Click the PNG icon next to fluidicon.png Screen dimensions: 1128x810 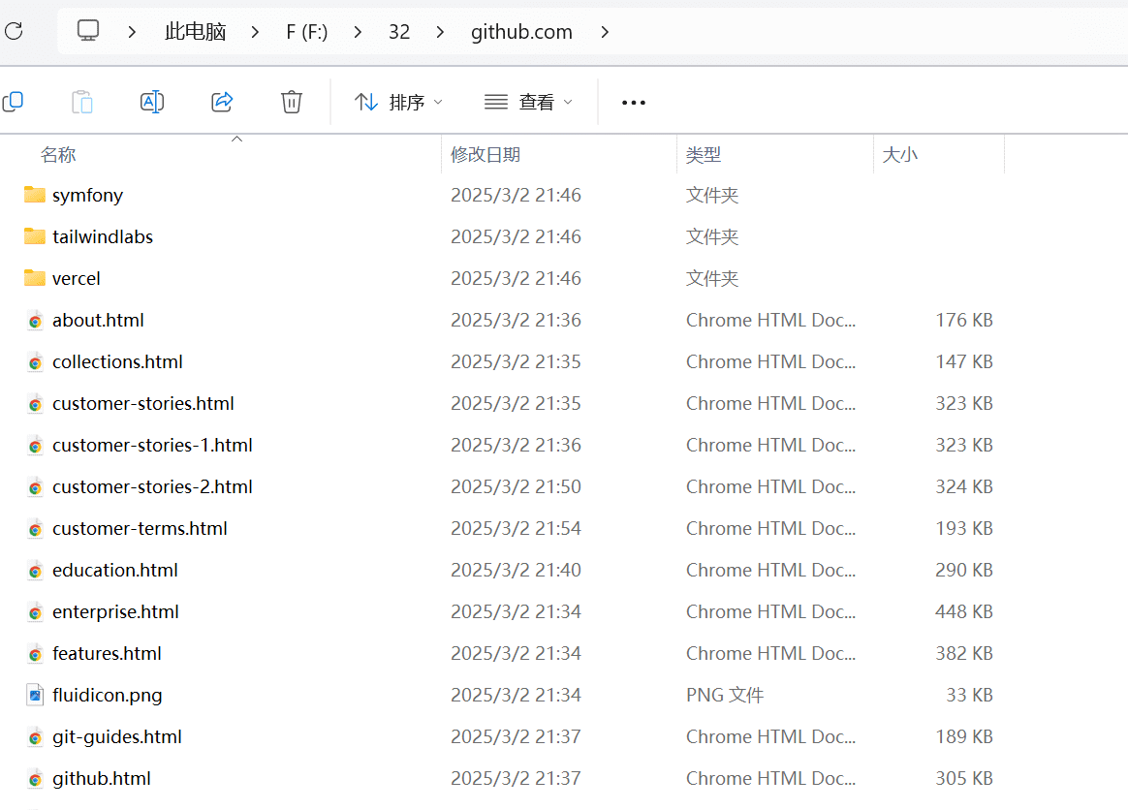[34, 695]
